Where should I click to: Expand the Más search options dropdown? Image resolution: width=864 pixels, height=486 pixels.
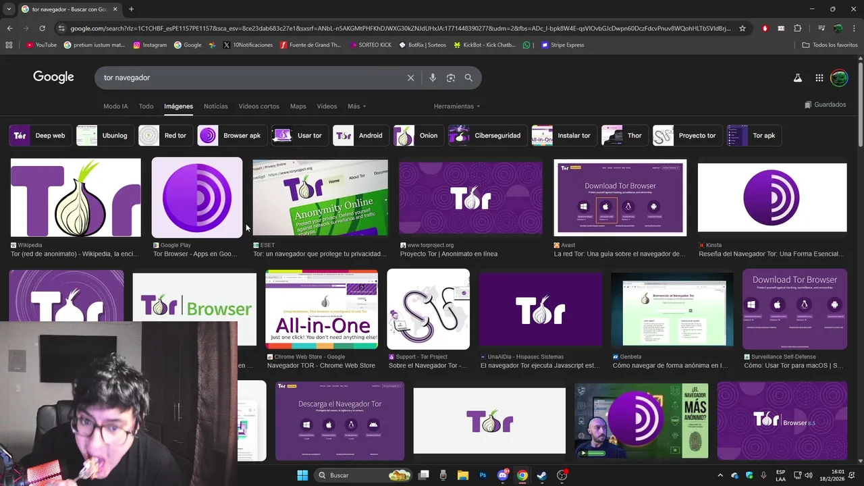356,107
